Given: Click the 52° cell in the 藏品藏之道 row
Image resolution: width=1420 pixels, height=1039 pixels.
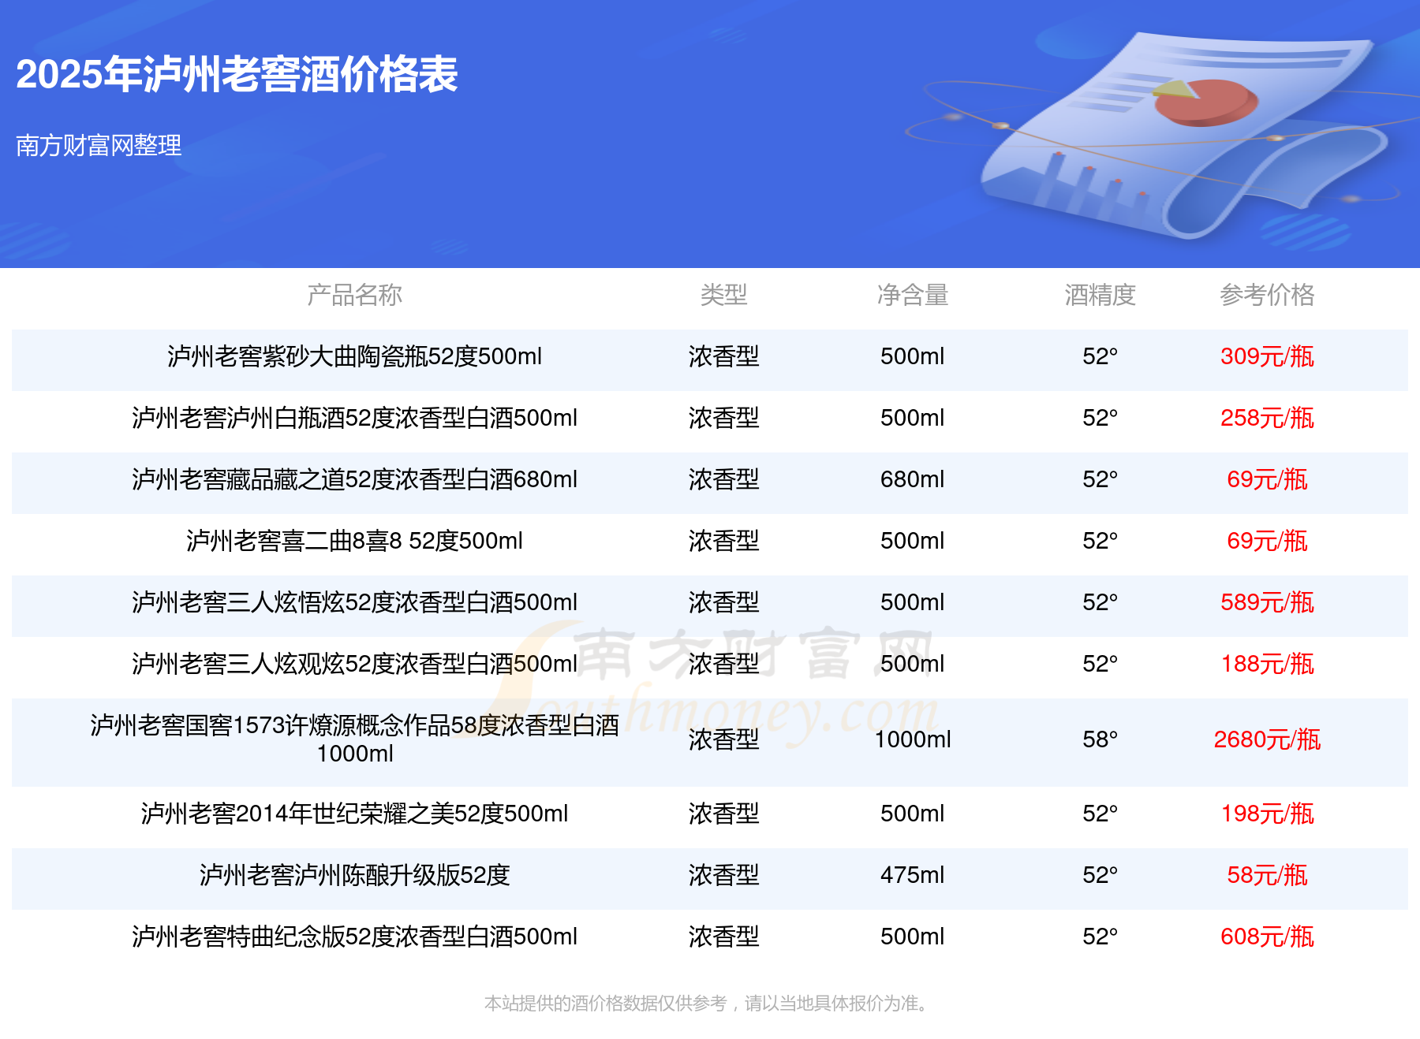Looking at the screenshot, I should [1100, 479].
